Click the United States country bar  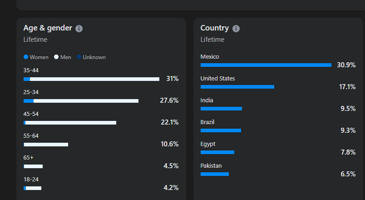[x=237, y=87]
